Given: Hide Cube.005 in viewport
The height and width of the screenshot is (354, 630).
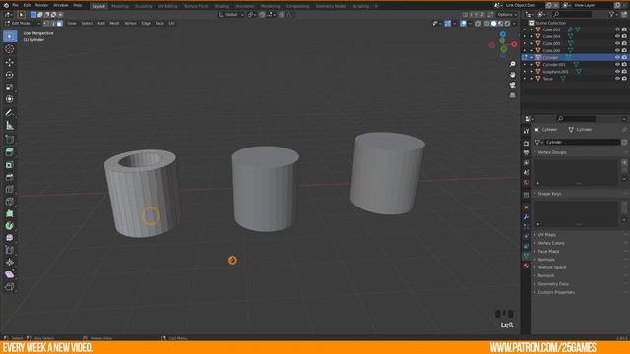Looking at the screenshot, I should click(617, 43).
